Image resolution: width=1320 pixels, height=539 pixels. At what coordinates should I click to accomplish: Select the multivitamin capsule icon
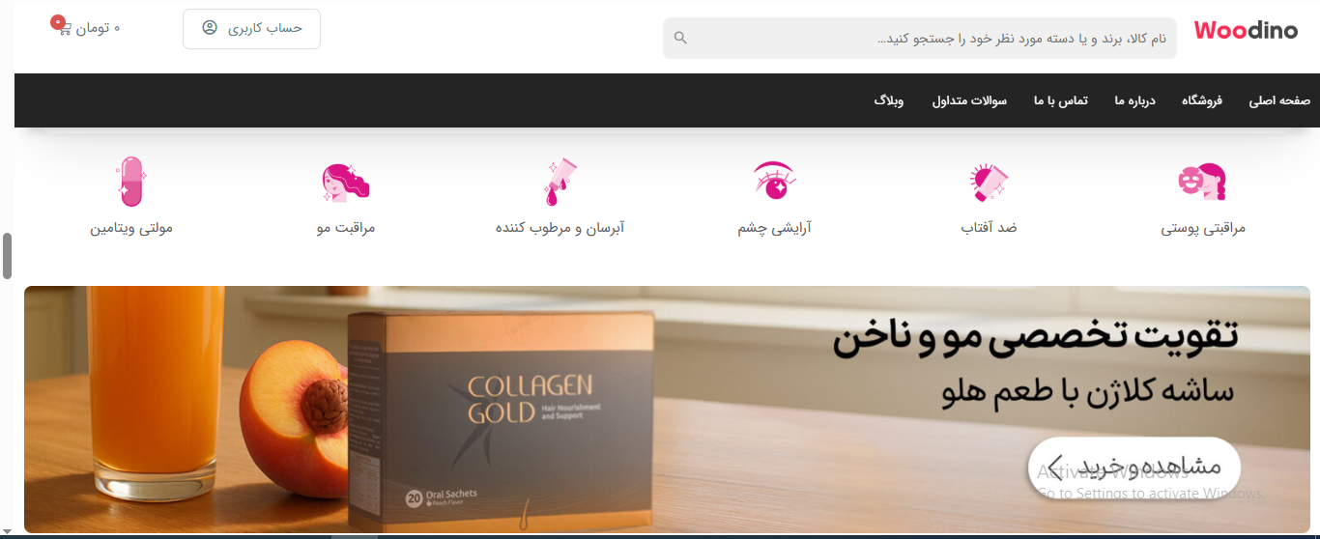[130, 181]
